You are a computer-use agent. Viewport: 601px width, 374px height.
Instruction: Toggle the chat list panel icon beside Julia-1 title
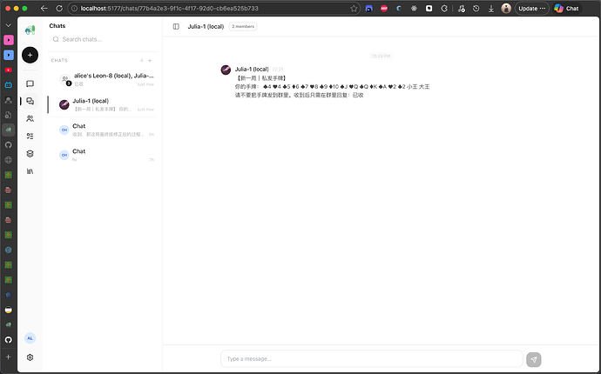(x=176, y=26)
